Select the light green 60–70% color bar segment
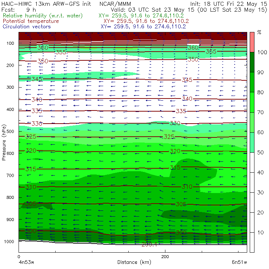 coord(252,122)
